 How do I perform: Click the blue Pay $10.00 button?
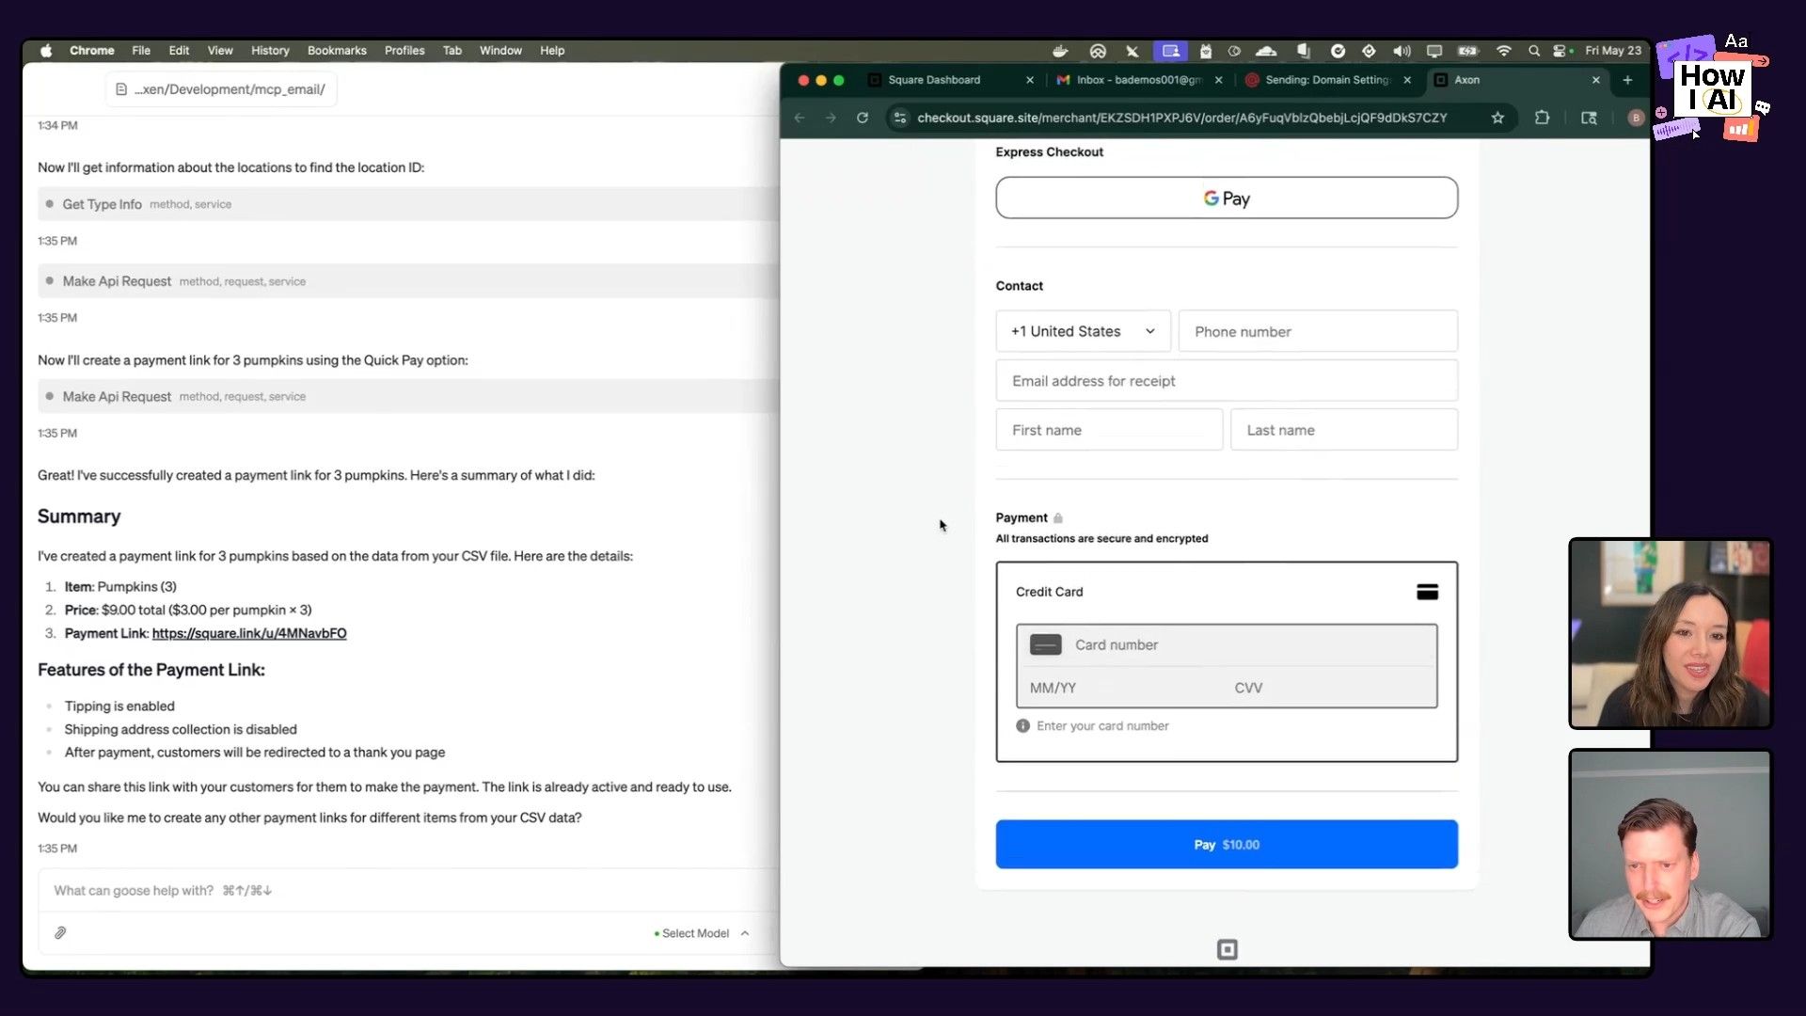1227,844
